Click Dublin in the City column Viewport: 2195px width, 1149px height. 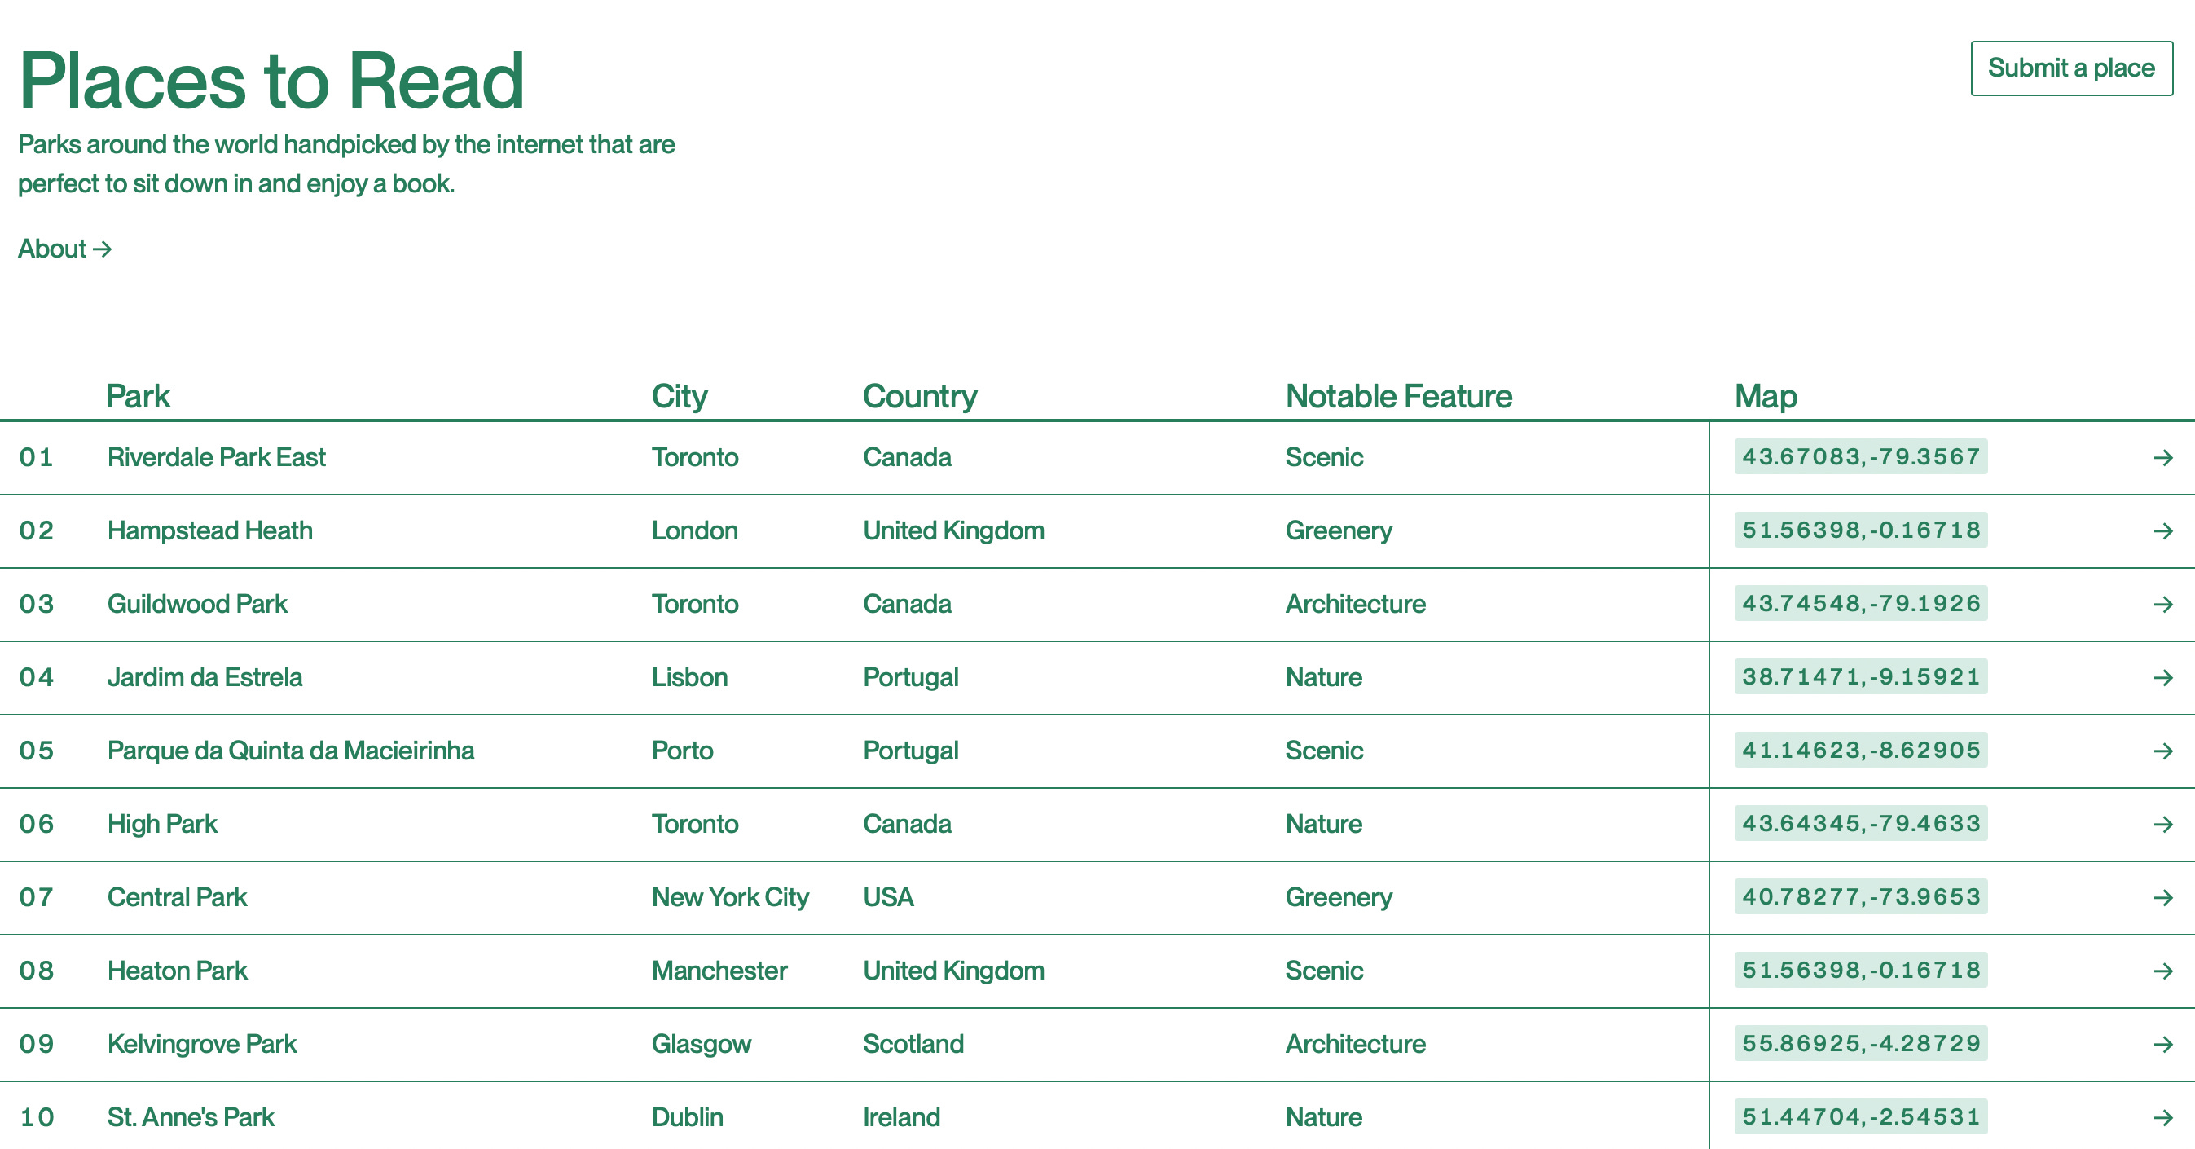coord(688,1117)
